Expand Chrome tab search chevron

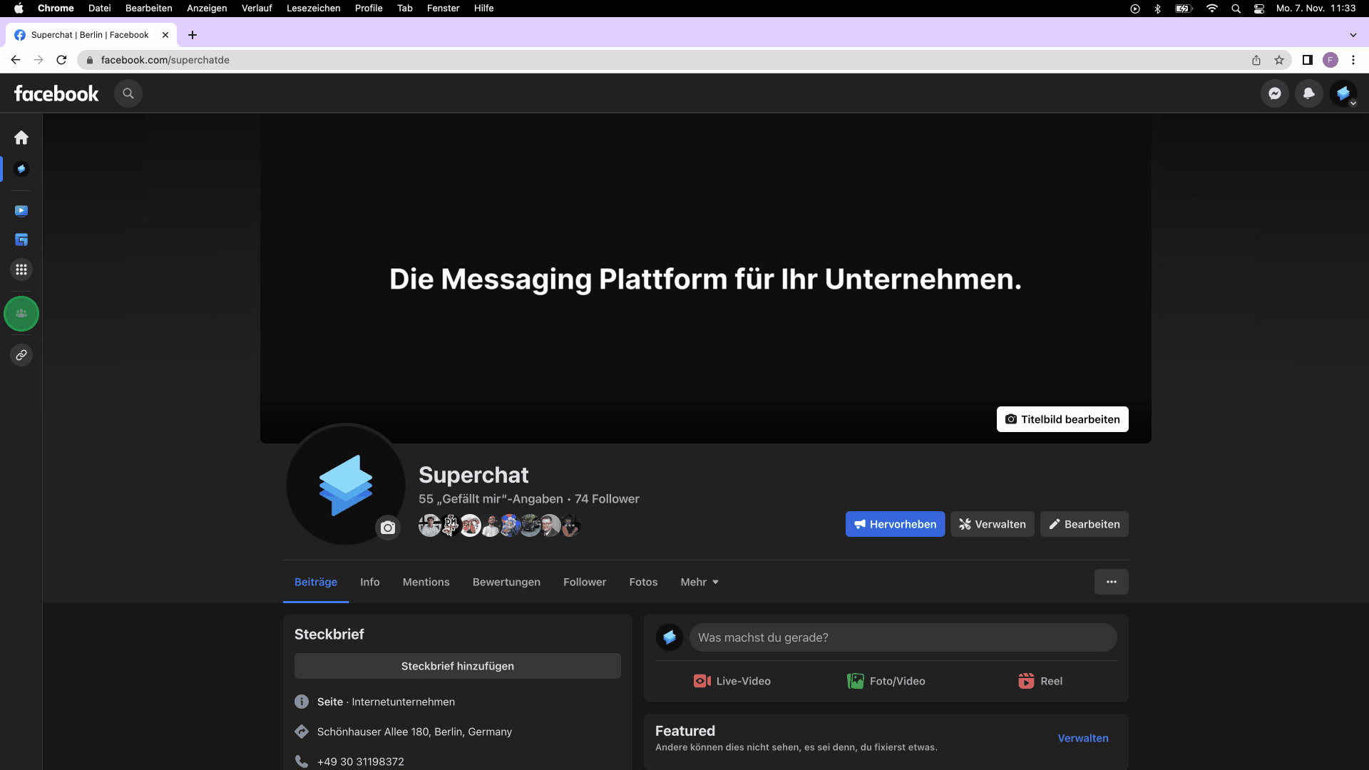pos(1353,35)
